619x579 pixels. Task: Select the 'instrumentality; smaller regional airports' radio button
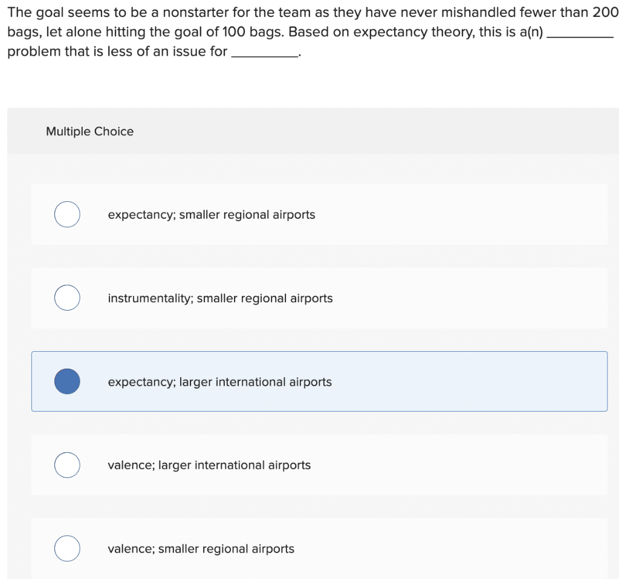click(67, 297)
